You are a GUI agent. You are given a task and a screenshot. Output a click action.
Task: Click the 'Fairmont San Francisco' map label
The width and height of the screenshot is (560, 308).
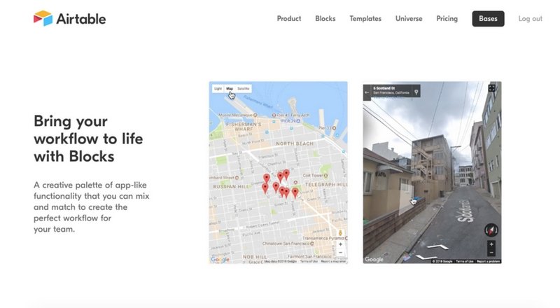[x=309, y=256]
